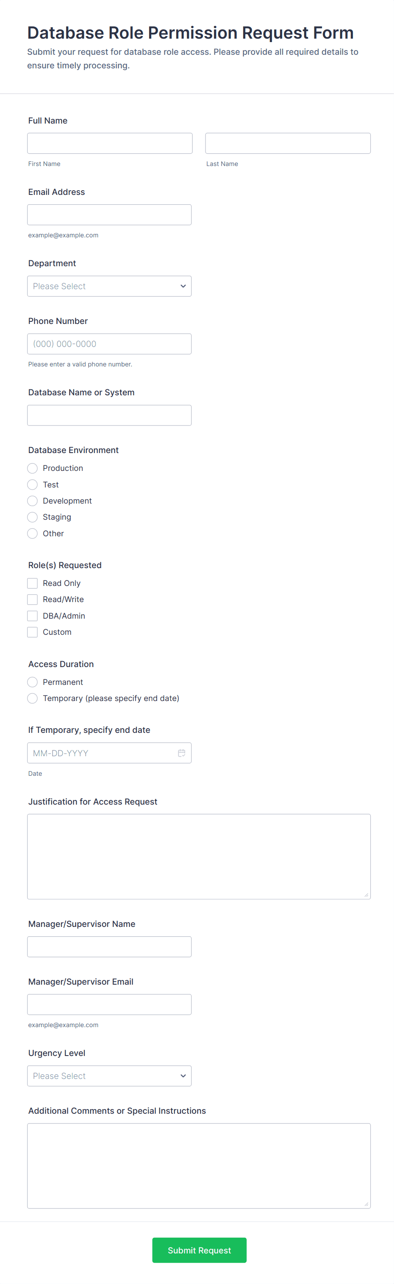Viewport: 394px width, 1284px height.
Task: Expand the Urgency Level dropdown
Action: click(109, 1076)
